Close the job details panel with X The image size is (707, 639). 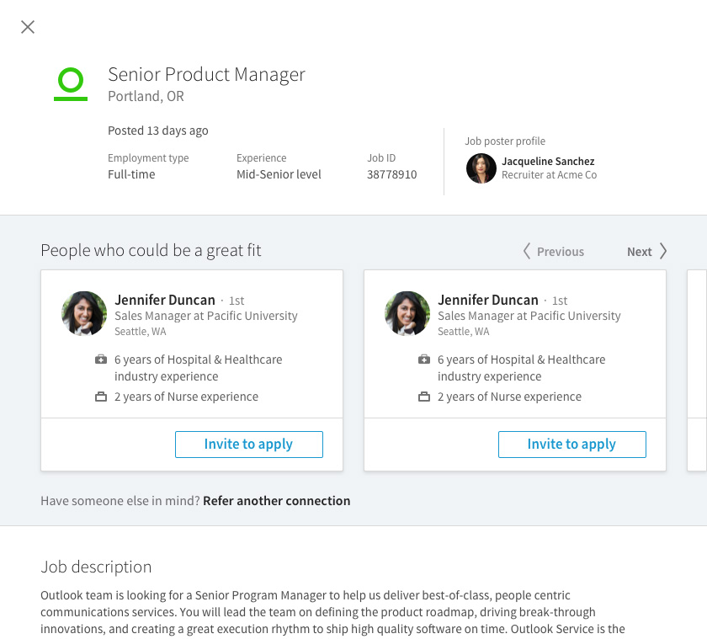coord(28,27)
